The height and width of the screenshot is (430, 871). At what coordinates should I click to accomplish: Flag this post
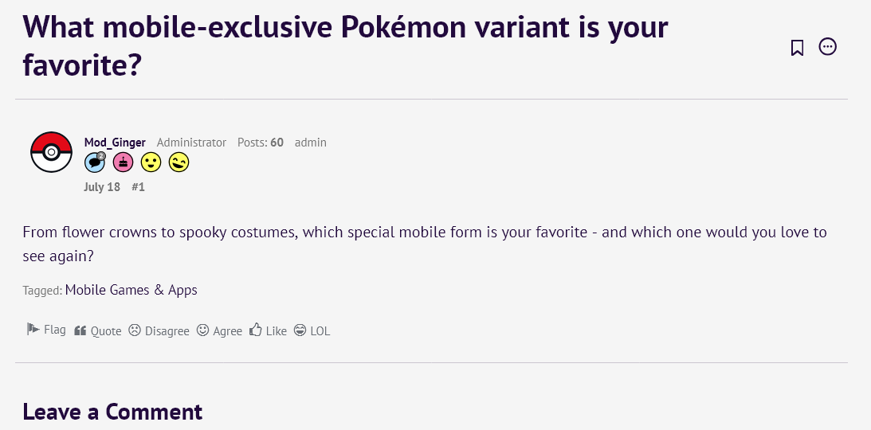46,330
